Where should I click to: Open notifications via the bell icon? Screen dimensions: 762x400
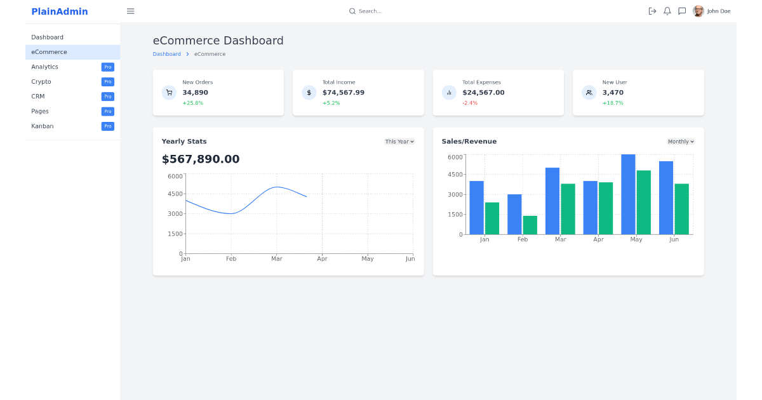pos(667,11)
